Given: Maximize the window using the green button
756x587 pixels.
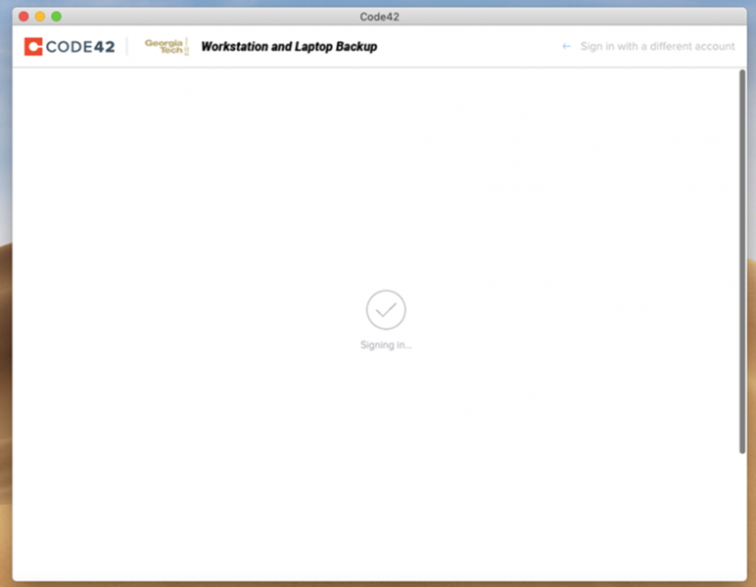Looking at the screenshot, I should click(56, 17).
